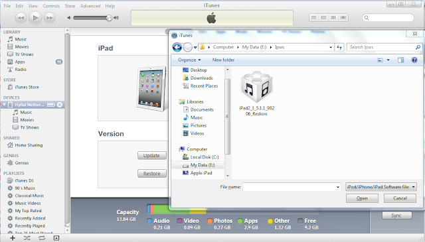This screenshot has width=425, height=242.
Task: Toggle the preview pane icon
Action: (x=400, y=60)
